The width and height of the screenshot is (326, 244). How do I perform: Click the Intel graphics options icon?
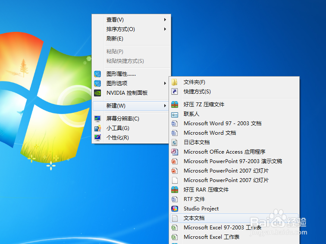click(97, 83)
